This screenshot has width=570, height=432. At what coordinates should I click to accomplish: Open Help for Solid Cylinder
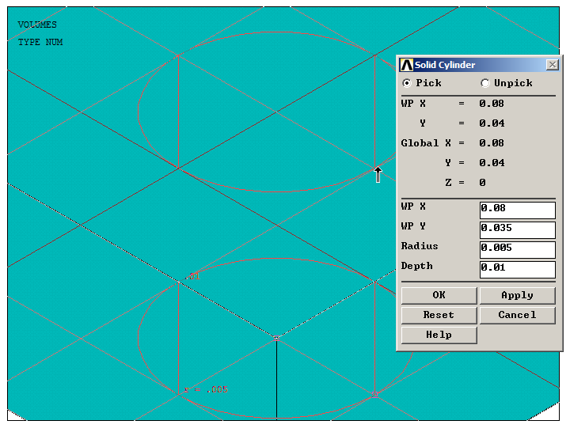[x=439, y=335]
